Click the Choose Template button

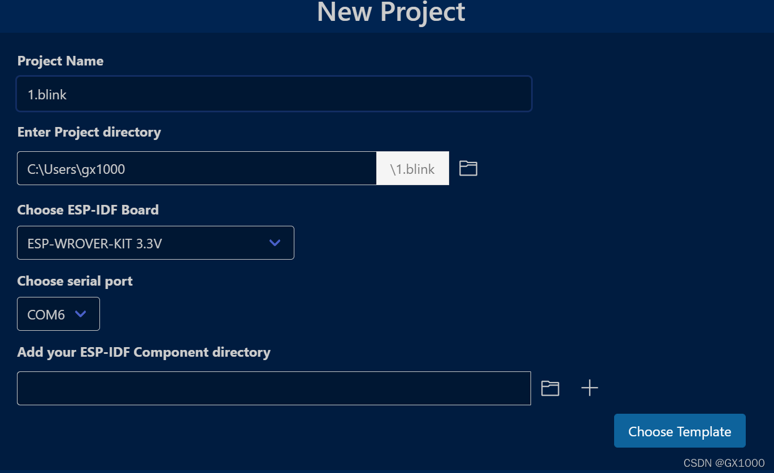(680, 431)
